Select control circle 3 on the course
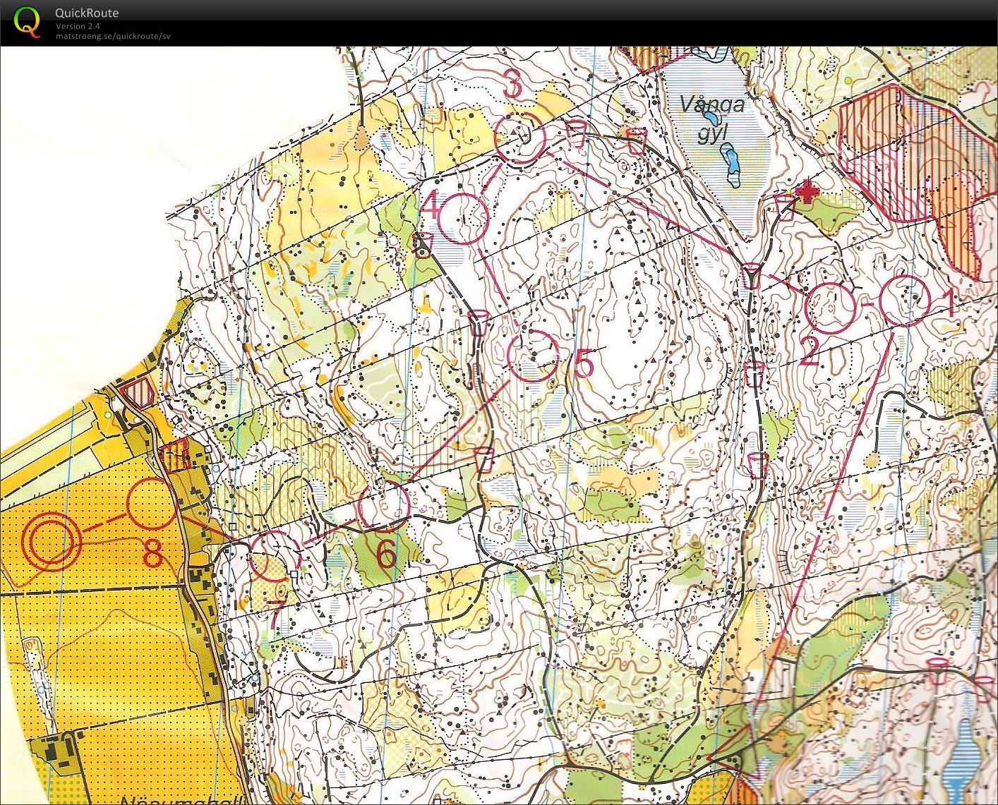 [x=520, y=138]
